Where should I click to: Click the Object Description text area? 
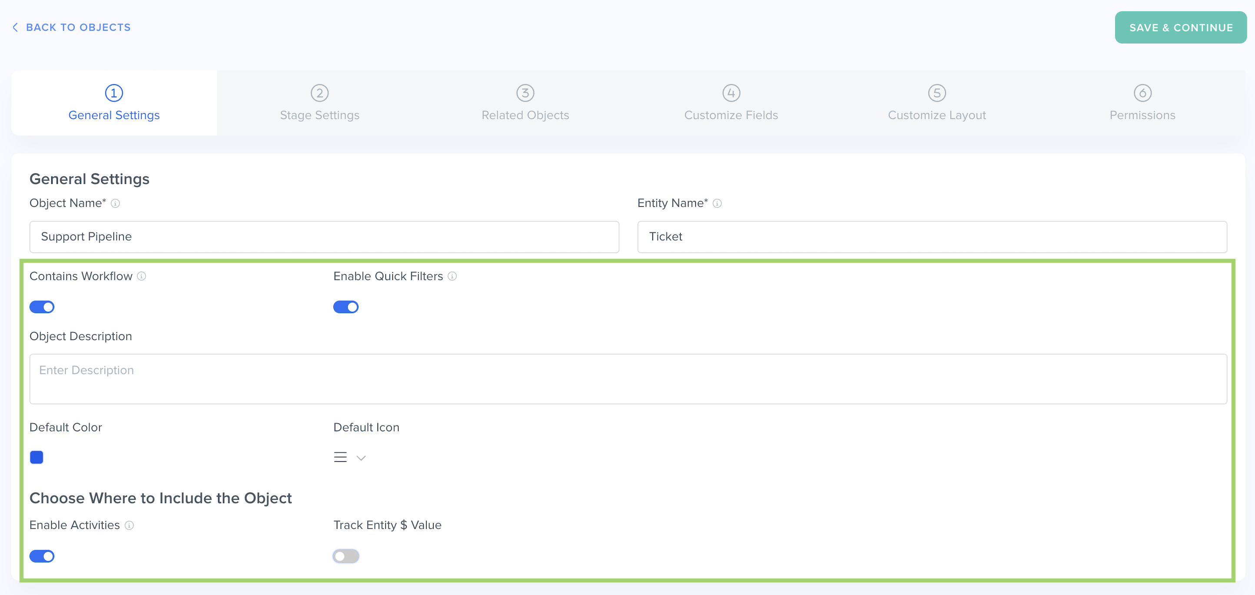tap(627, 379)
